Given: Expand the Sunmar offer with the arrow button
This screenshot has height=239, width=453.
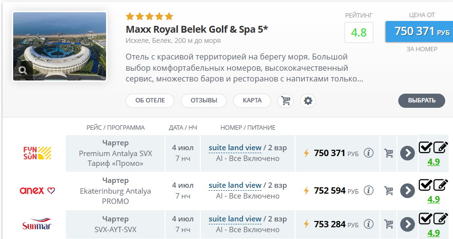Looking at the screenshot, I should (x=407, y=224).
